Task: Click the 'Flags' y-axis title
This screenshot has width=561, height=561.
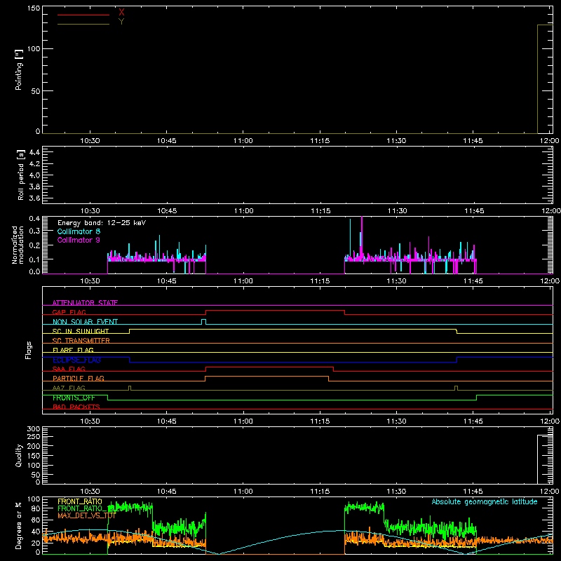Action: [x=28, y=350]
